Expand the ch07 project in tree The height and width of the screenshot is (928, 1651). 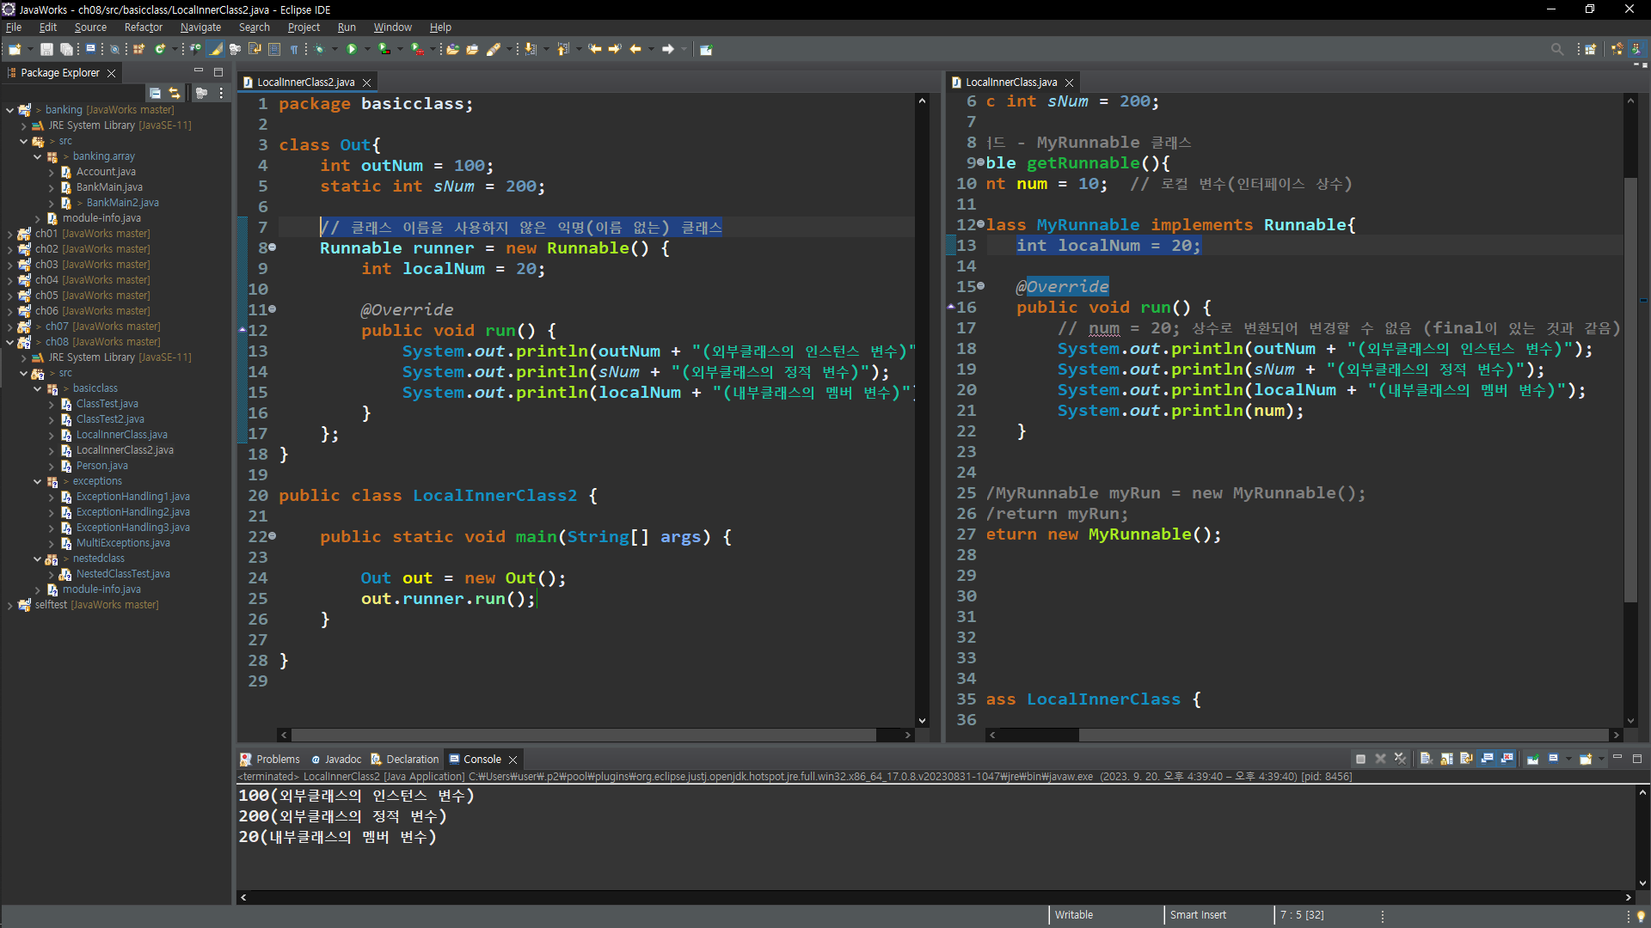tap(9, 327)
